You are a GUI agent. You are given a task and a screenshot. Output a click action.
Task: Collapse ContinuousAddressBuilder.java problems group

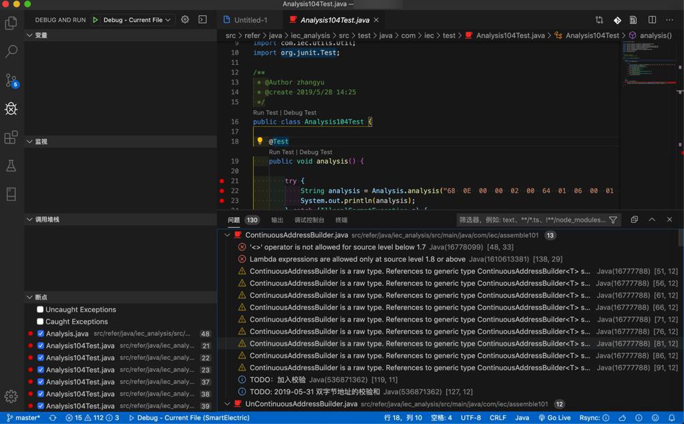click(x=227, y=235)
